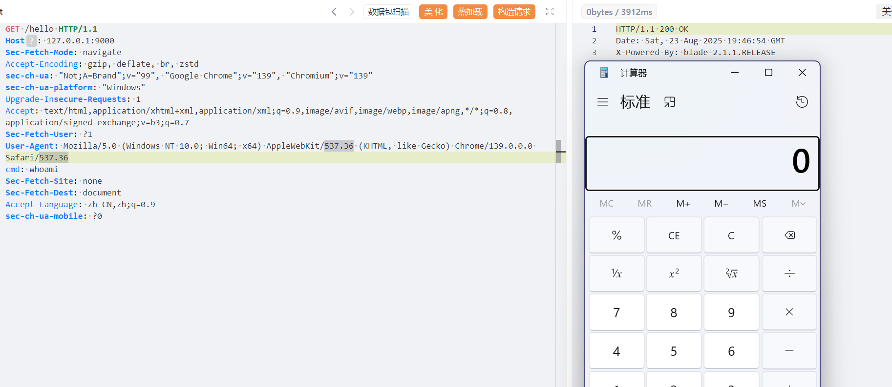
Task: Click the response HTTP/1.1 200 OK line
Action: point(652,29)
